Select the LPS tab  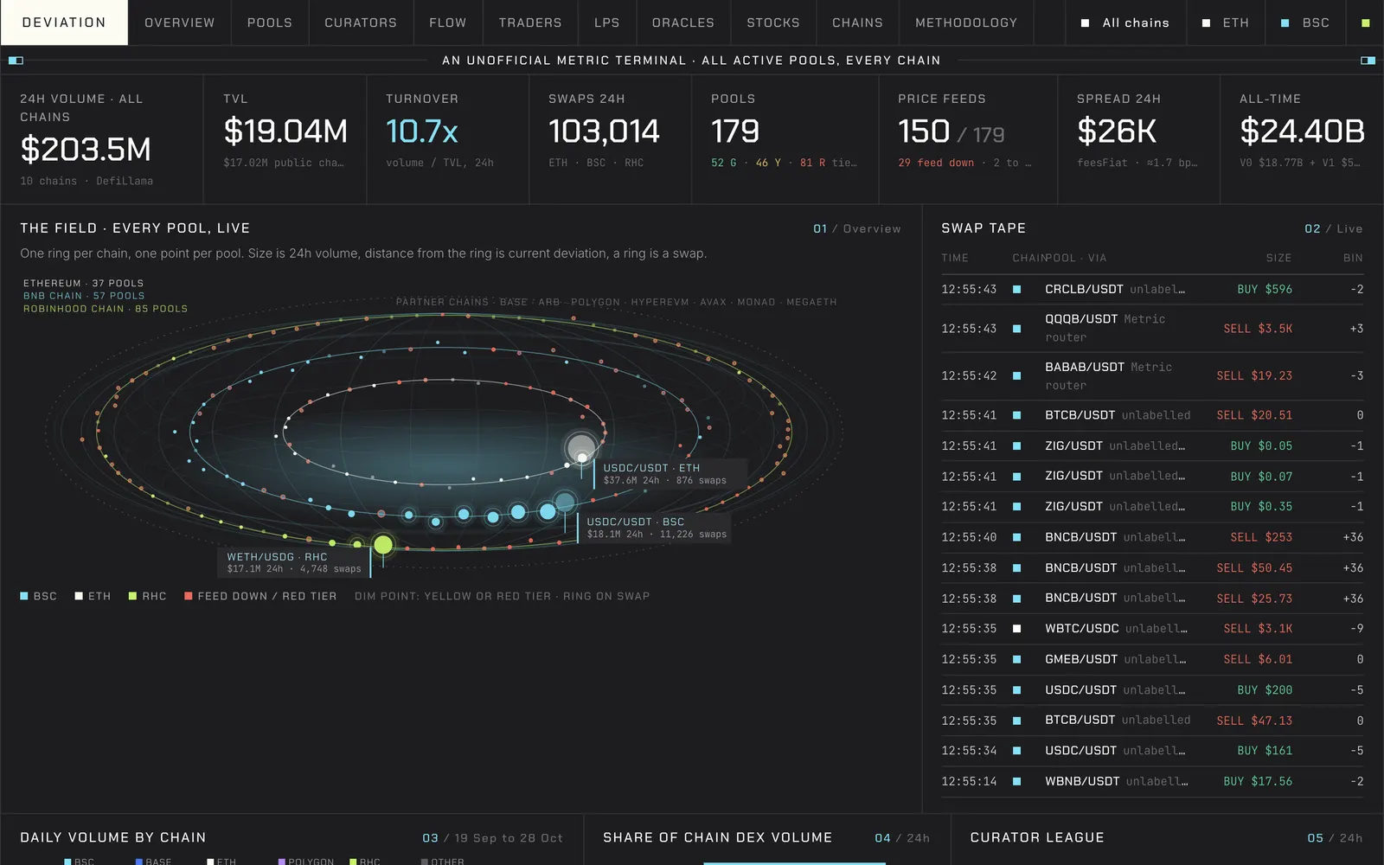(x=607, y=22)
